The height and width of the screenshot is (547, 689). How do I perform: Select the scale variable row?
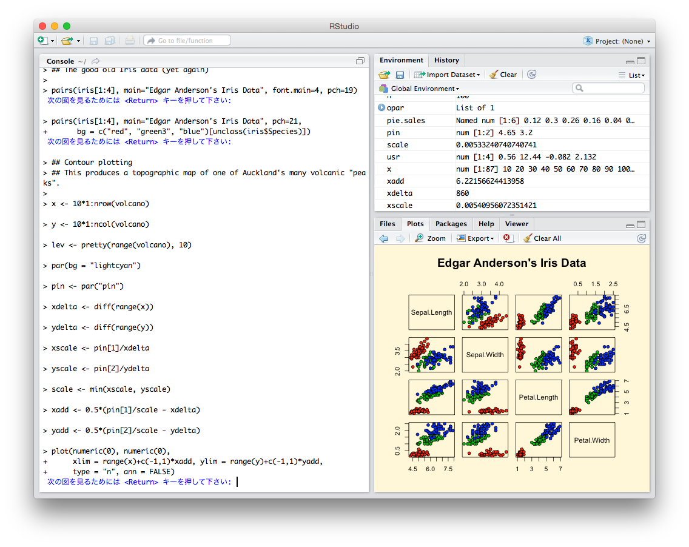pyautogui.click(x=512, y=144)
